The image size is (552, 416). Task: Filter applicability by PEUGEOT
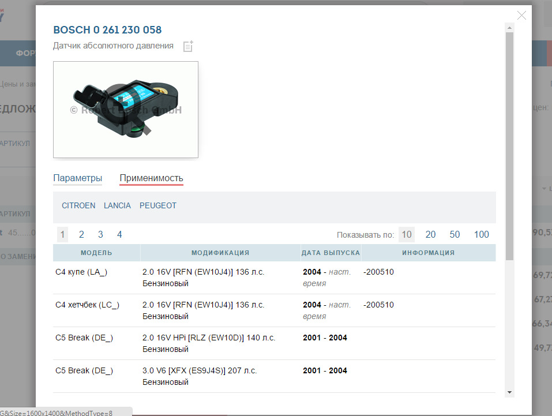click(x=158, y=205)
